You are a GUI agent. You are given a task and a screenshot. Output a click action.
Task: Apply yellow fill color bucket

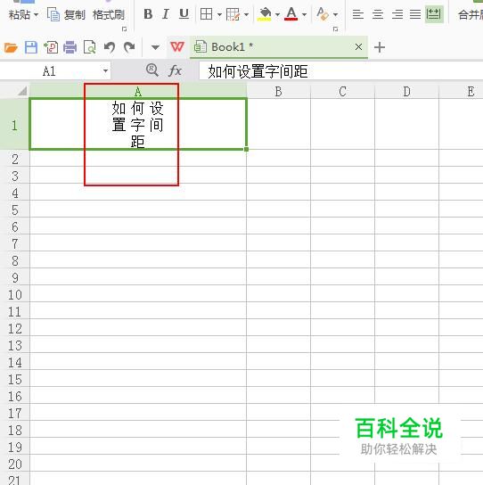click(x=265, y=14)
